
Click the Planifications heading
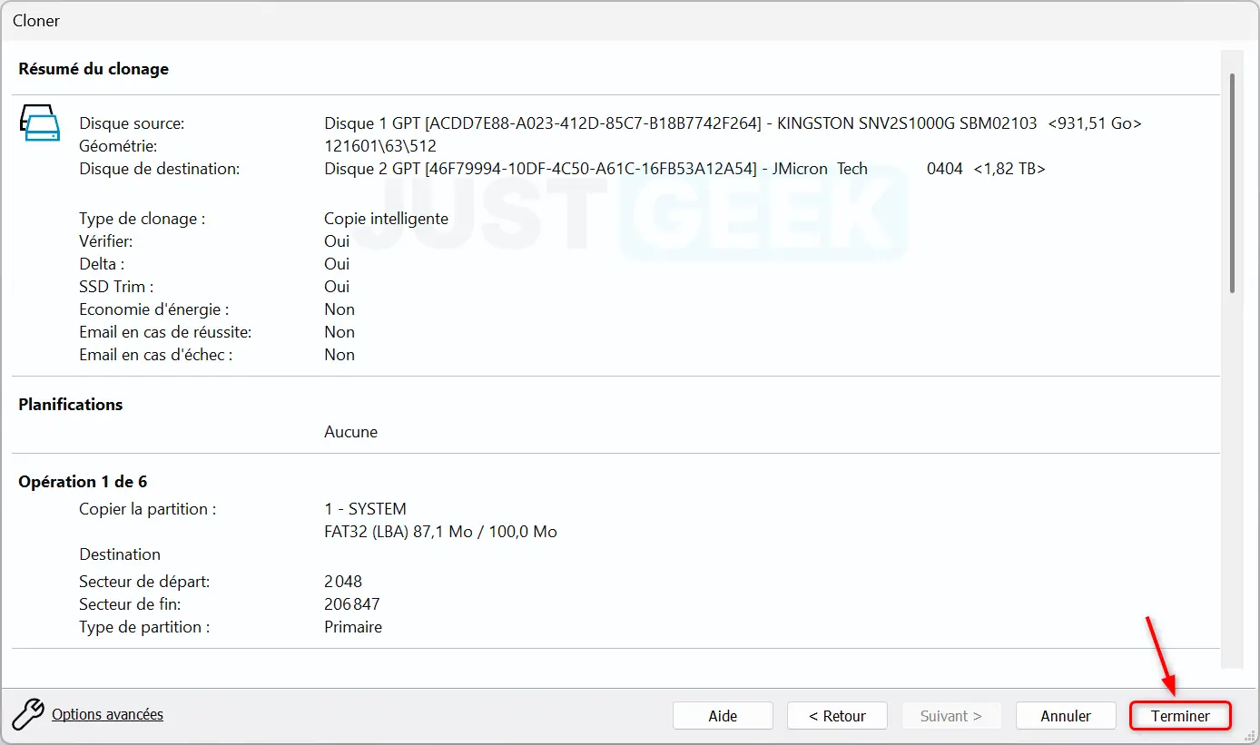click(71, 405)
